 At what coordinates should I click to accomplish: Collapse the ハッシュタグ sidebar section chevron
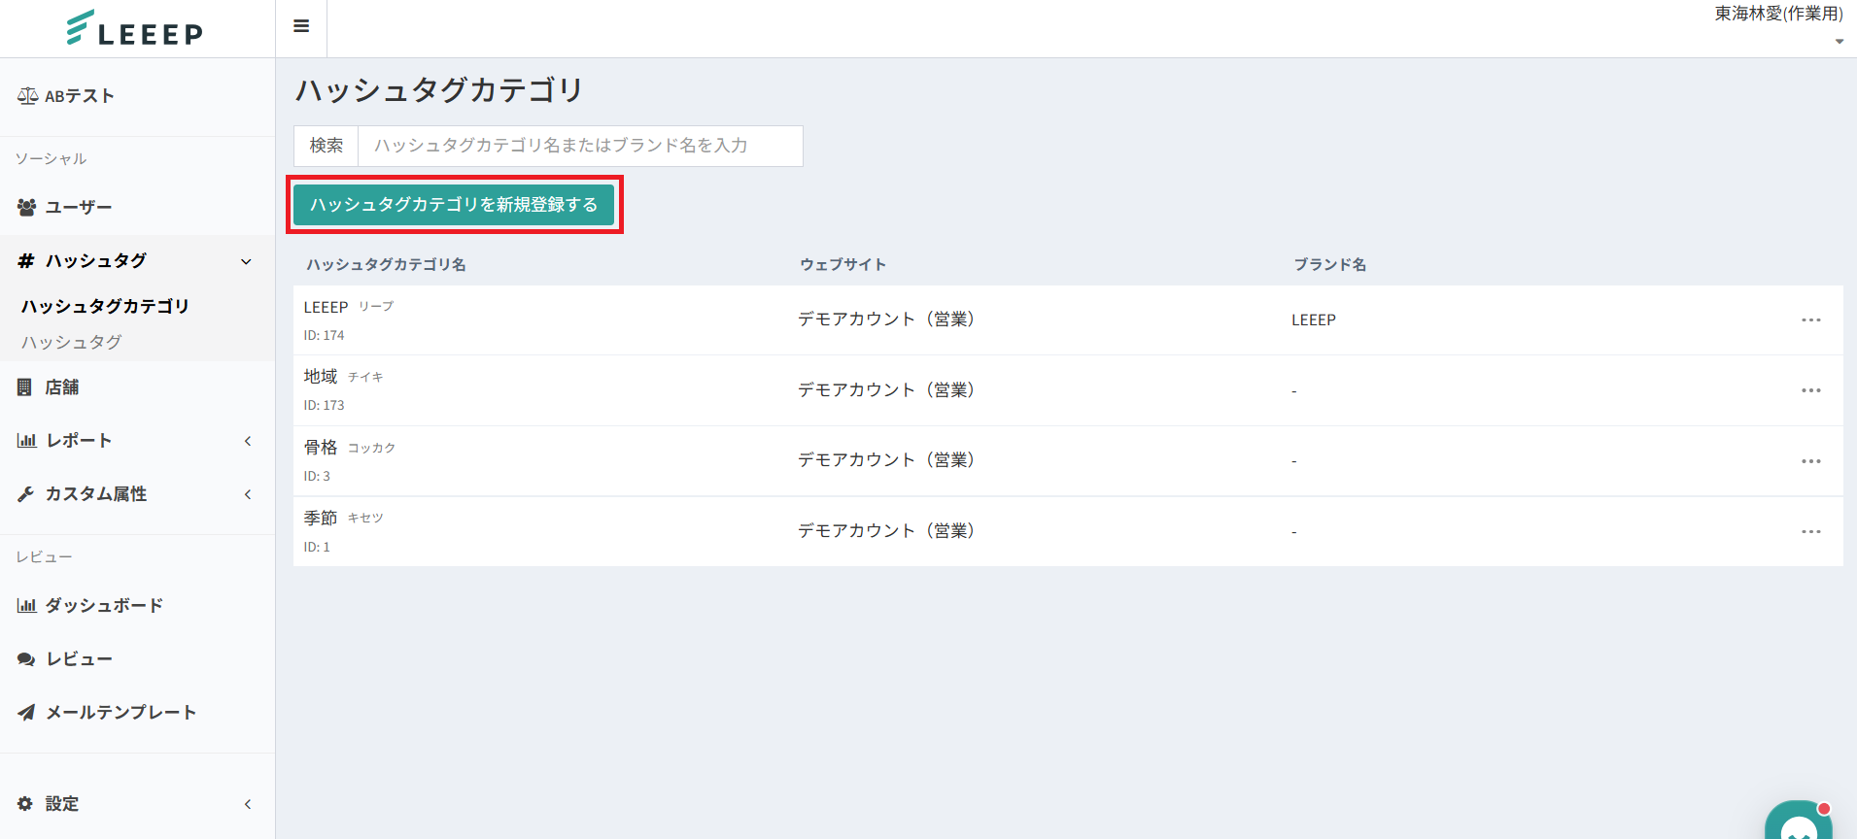tap(247, 261)
